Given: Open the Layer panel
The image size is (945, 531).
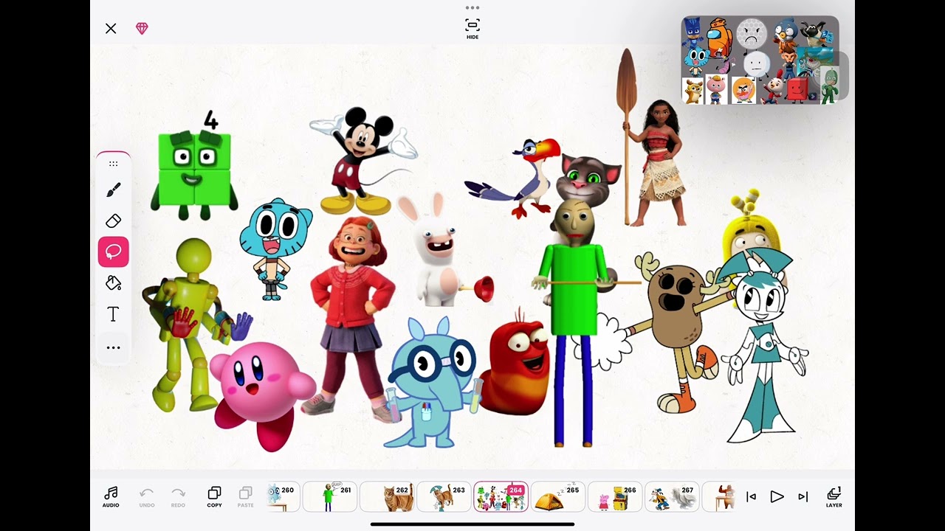Looking at the screenshot, I should [834, 497].
